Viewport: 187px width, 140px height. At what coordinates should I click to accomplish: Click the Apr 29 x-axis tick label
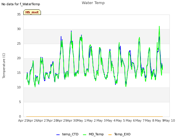pyautogui.click(x=62, y=120)
